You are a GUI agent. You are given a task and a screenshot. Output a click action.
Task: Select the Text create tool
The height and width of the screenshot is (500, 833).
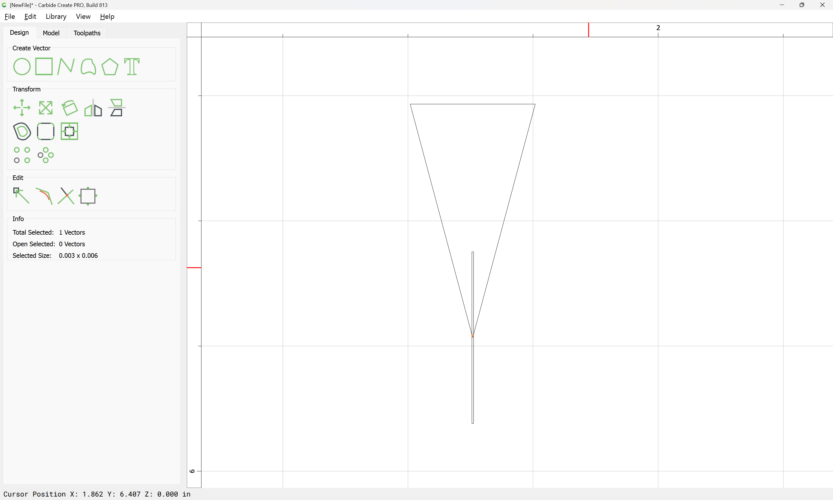coord(132,66)
